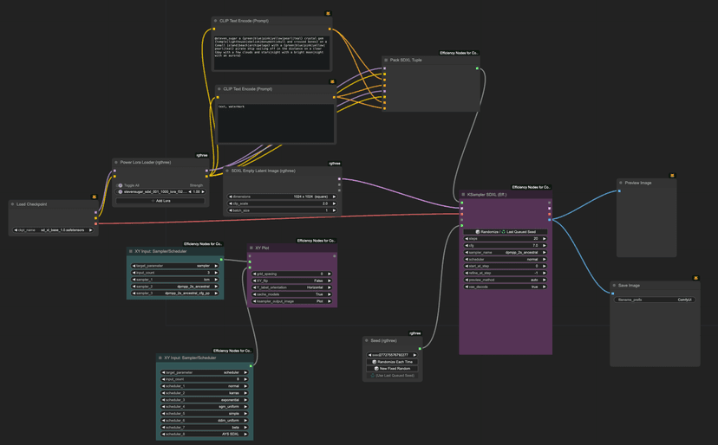Toggle the stevensugar lora on or off
718x445 pixels.
click(121, 192)
